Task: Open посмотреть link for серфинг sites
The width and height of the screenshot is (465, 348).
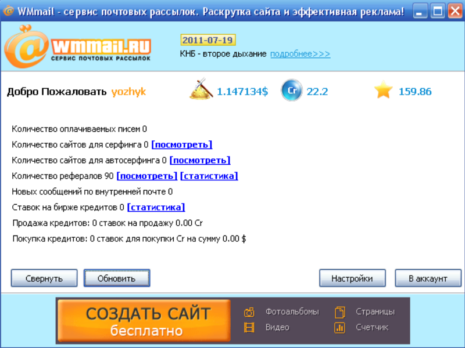Action: 182,144
